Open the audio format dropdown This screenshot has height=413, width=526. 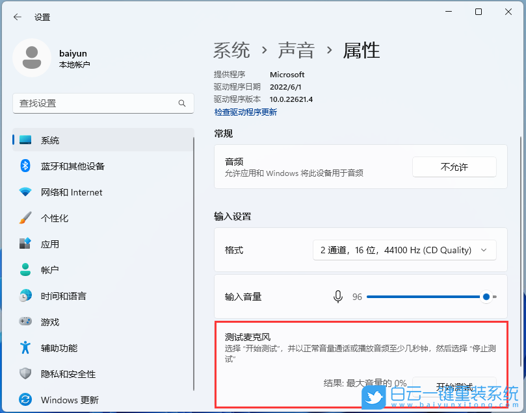(x=404, y=249)
